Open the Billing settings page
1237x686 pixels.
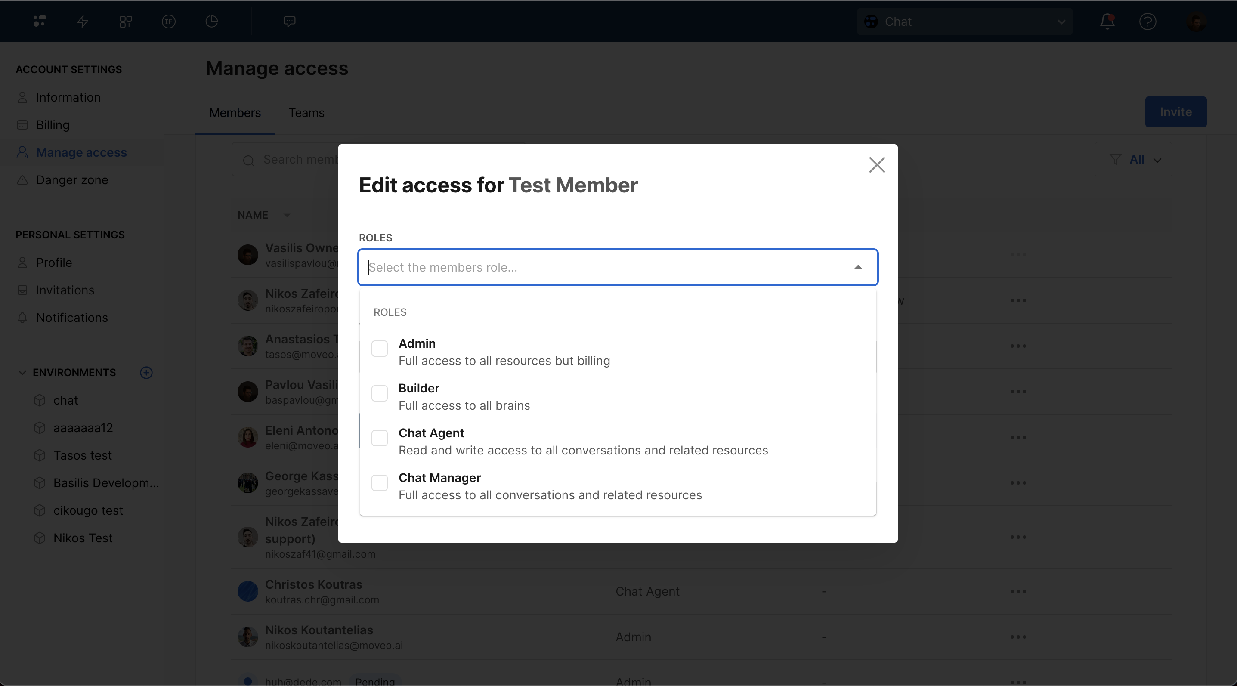click(53, 125)
